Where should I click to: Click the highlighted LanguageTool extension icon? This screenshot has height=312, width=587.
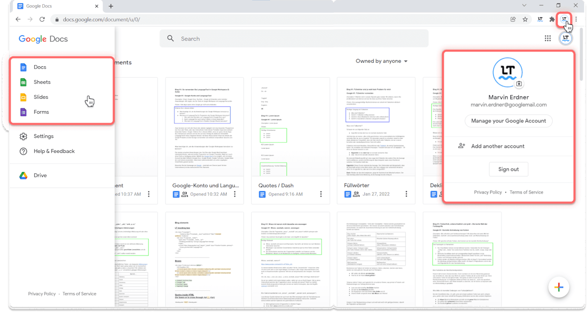[564, 19]
